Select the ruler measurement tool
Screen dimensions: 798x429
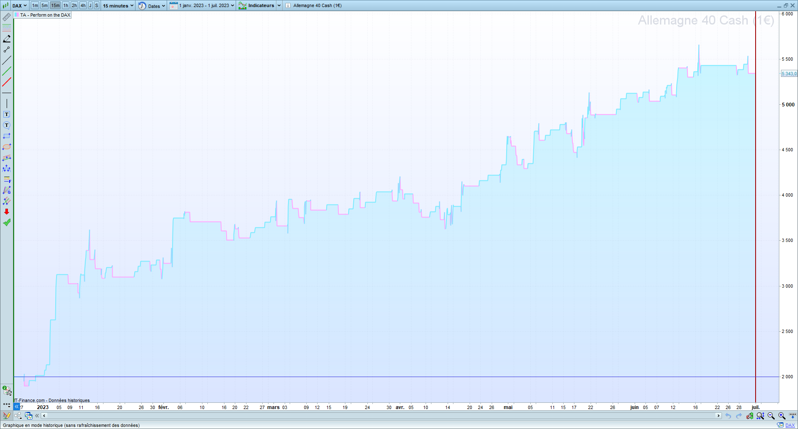[x=7, y=17]
